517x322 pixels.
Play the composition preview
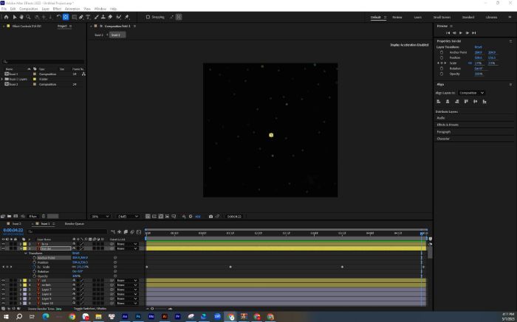(x=461, y=33)
